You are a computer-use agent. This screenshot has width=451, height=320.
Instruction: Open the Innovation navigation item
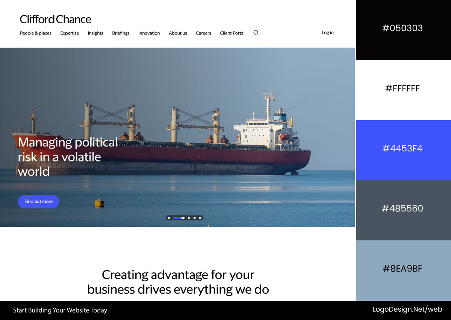[149, 33]
